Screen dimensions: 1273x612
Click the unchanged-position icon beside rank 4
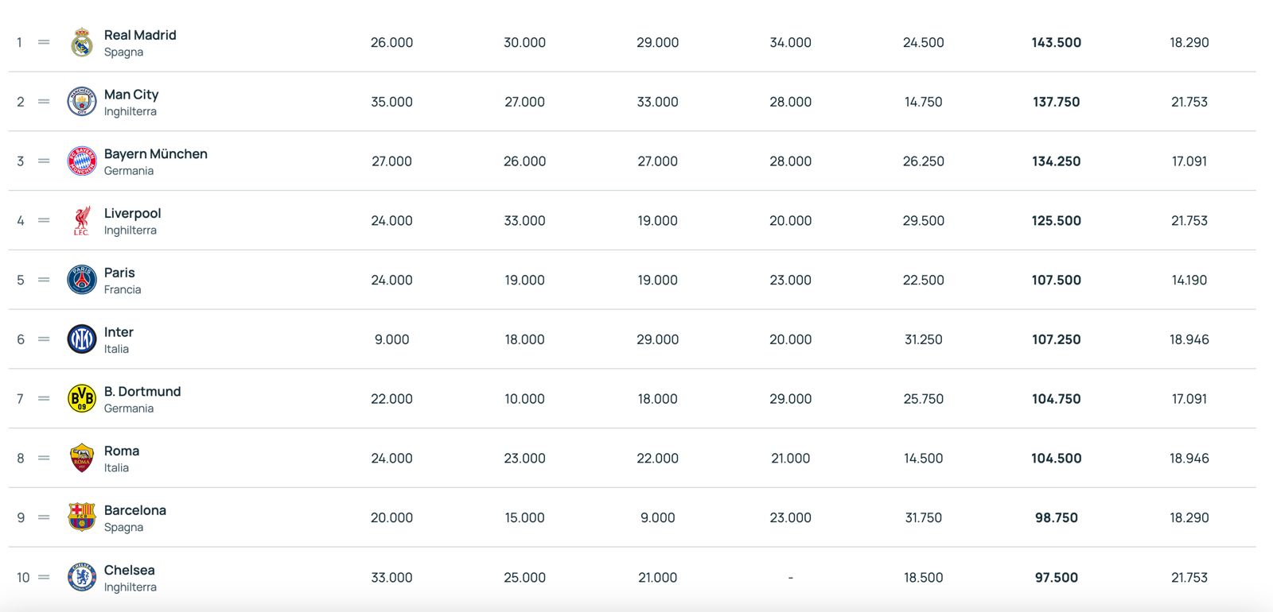tap(44, 220)
